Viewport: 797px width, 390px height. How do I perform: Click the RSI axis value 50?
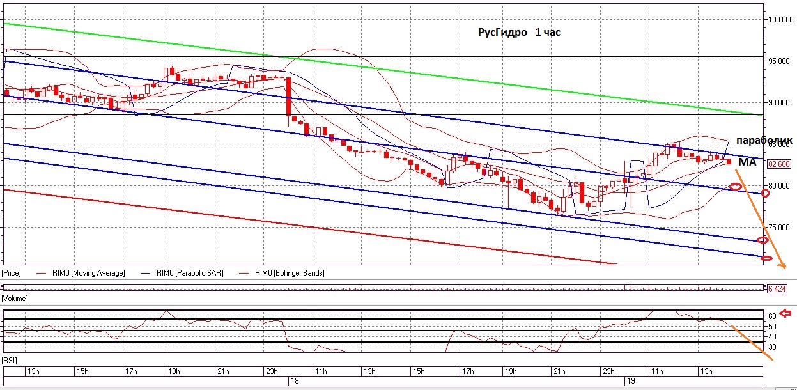point(772,326)
